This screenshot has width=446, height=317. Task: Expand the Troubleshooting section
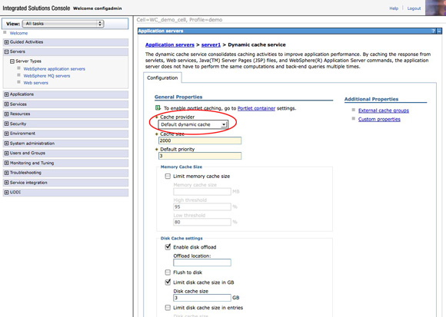(6, 173)
